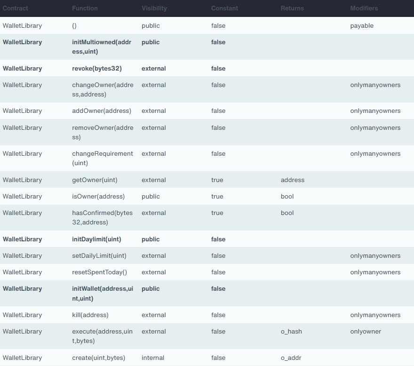Image resolution: width=414 pixels, height=366 pixels.
Task: Click the Function column header
Action: [x=85, y=8]
